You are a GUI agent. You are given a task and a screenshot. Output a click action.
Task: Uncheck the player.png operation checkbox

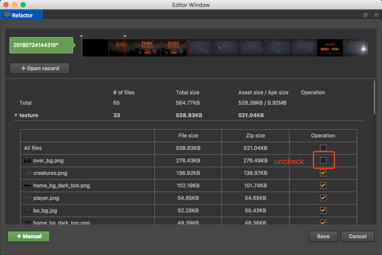pos(323,198)
